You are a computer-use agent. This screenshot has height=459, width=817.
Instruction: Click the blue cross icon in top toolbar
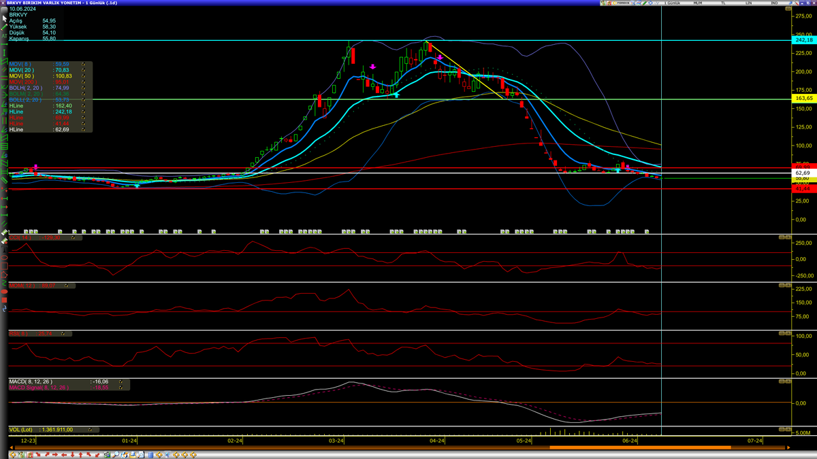[x=651, y=3]
